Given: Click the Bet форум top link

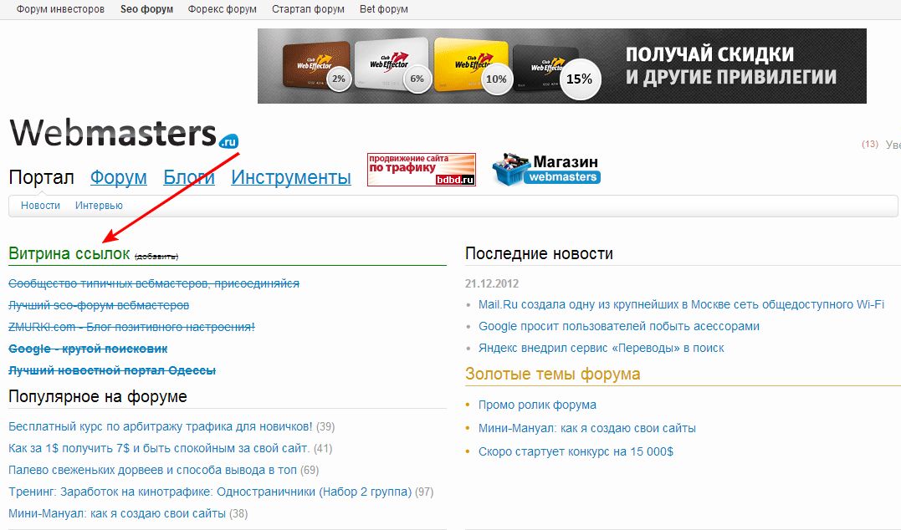Looking at the screenshot, I should coord(384,10).
